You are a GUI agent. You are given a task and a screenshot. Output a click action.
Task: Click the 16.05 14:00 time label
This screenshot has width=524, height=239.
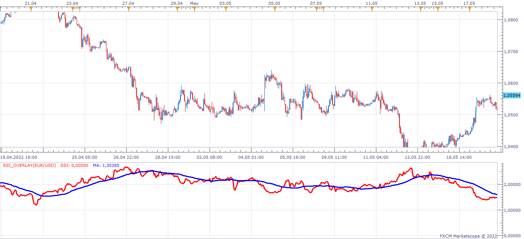460,157
